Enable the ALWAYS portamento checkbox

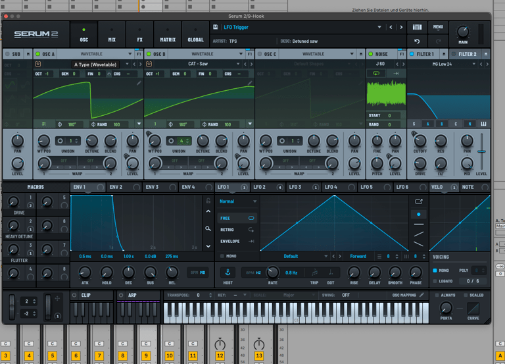coord(437,295)
